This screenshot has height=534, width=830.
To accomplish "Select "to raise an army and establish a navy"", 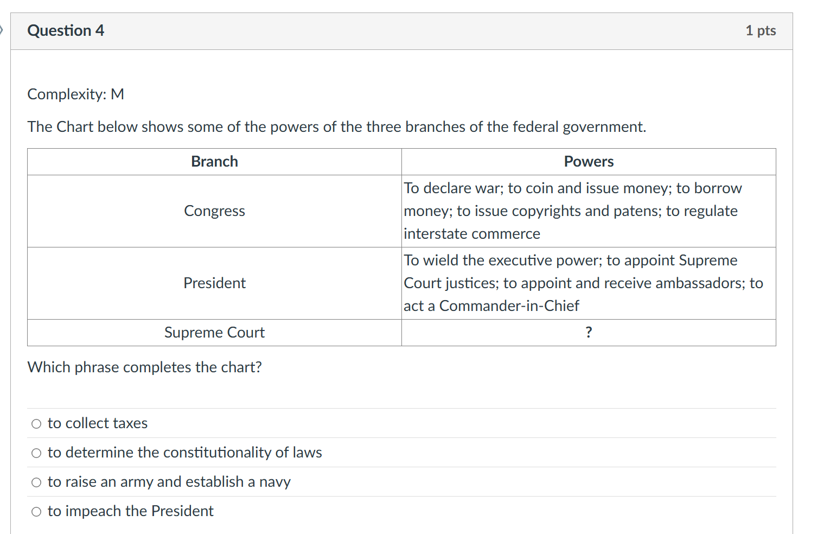I will click(x=36, y=482).
